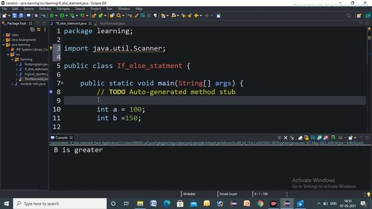Viewport: 372px width, 209px height.
Task: Toggle Mark Occurrences pencil icon
Action: click(137, 16)
